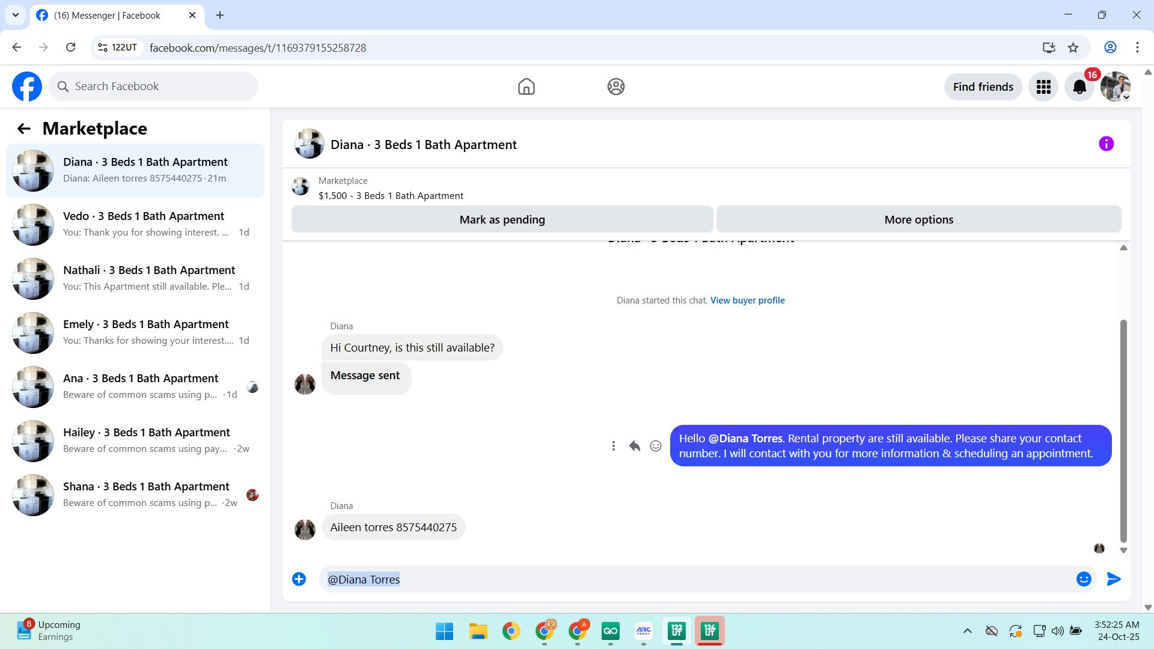
Task: Open the Facebook menu grid icon
Action: click(x=1043, y=87)
